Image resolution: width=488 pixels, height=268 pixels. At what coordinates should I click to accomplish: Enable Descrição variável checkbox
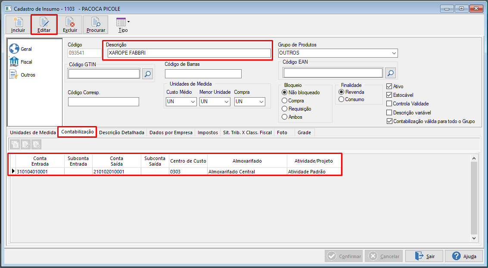point(389,113)
